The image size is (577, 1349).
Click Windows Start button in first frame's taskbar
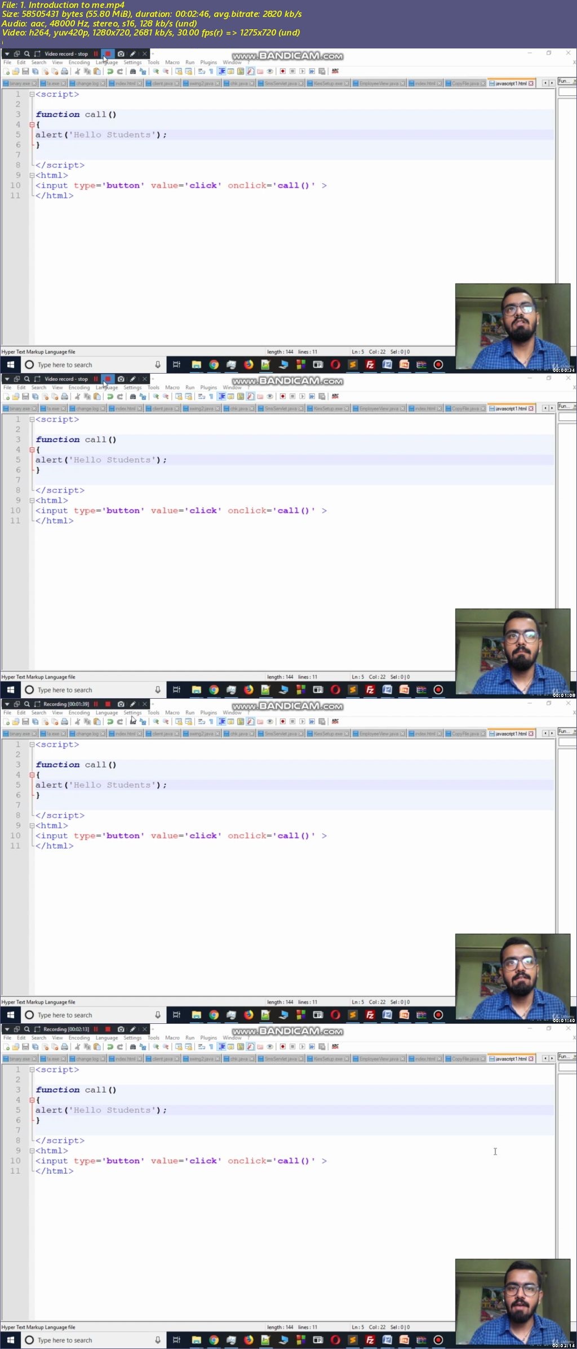10,365
